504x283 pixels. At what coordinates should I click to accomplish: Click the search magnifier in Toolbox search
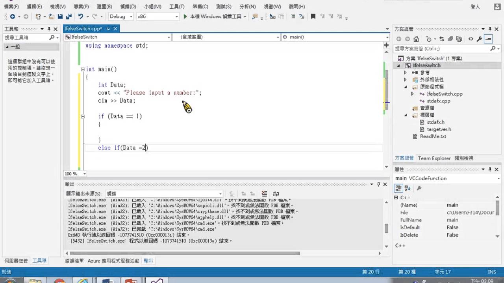pyautogui.click(x=52, y=38)
